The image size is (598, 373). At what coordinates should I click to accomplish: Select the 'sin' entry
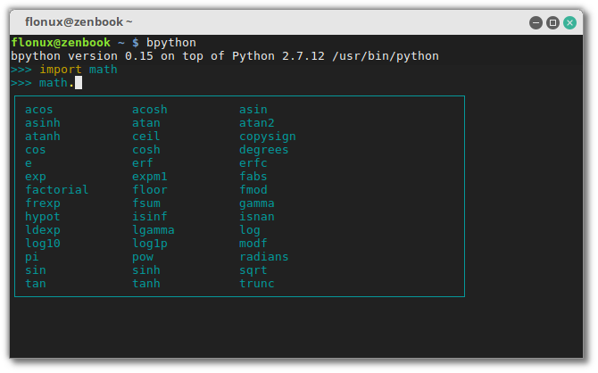tap(36, 269)
